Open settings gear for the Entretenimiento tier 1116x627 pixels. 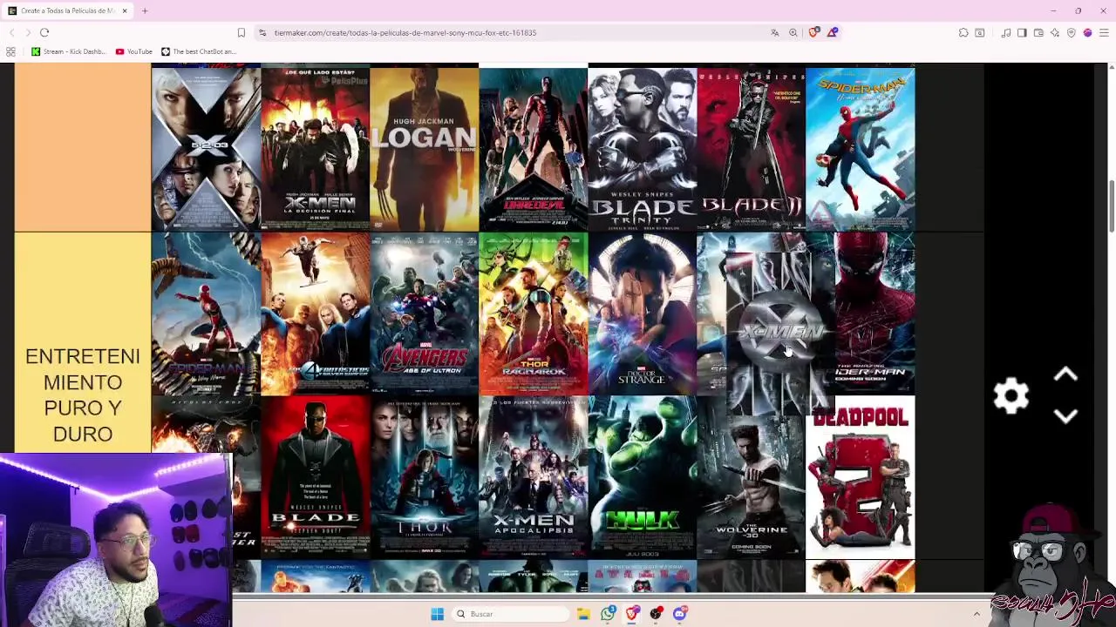pyautogui.click(x=1011, y=396)
